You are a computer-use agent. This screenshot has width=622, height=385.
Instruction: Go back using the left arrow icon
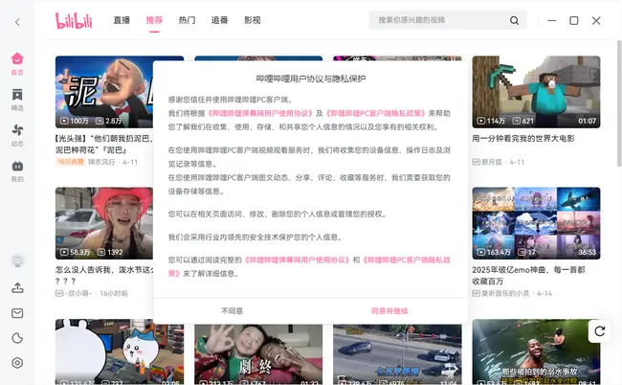17,22
